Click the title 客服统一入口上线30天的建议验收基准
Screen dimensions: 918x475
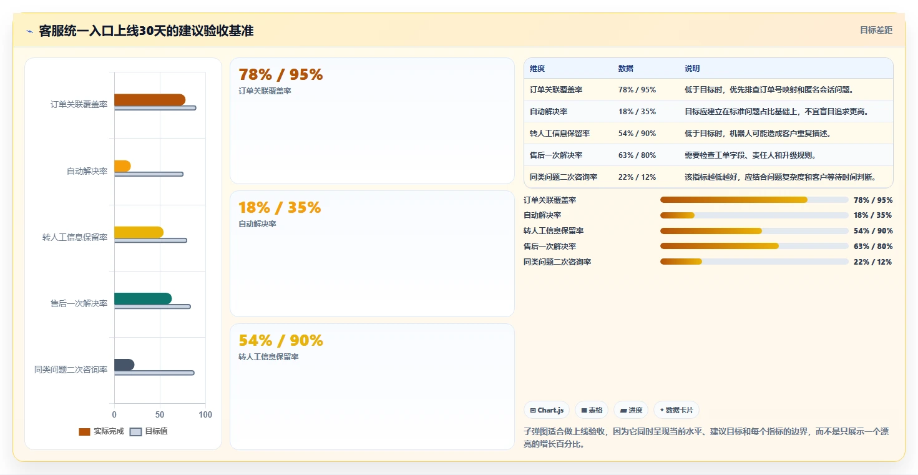[x=146, y=31]
